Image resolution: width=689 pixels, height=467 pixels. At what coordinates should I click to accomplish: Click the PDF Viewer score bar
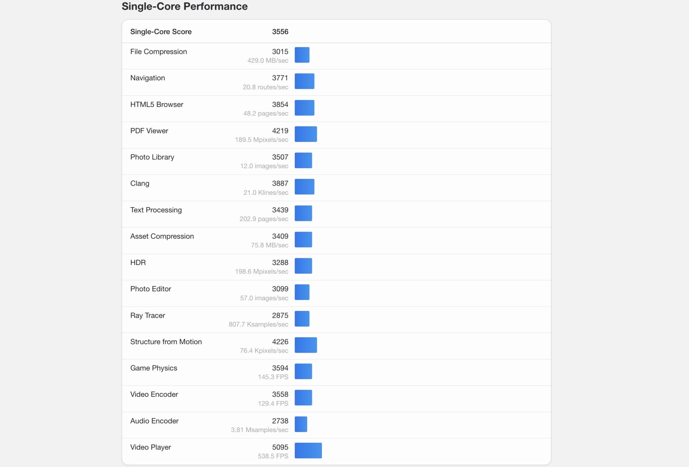305,134
